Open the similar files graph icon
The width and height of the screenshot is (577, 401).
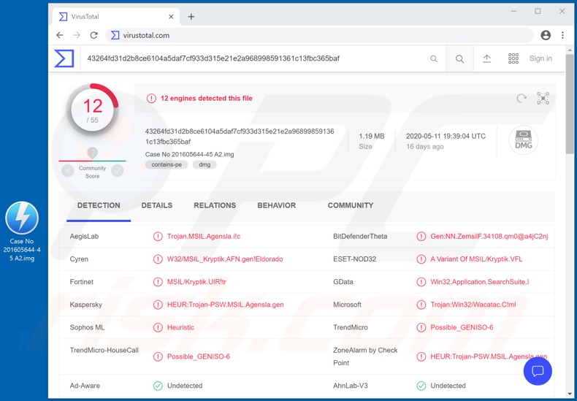(x=543, y=98)
